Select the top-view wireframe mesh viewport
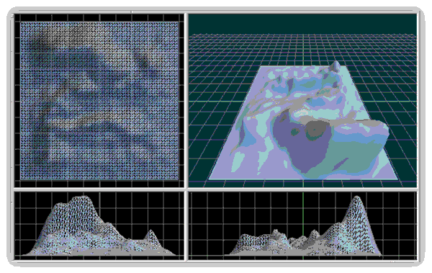Viewport: 432px width, 273px height. click(99, 101)
